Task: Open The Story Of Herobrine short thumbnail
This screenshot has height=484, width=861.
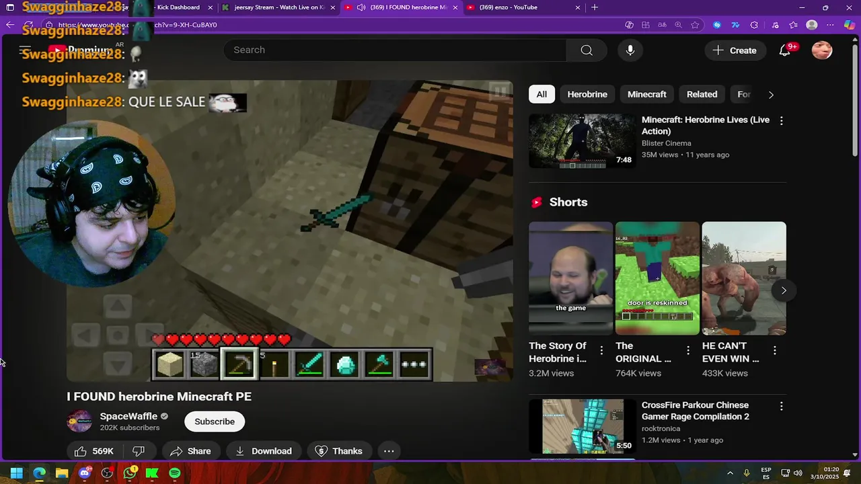Action: (x=570, y=278)
